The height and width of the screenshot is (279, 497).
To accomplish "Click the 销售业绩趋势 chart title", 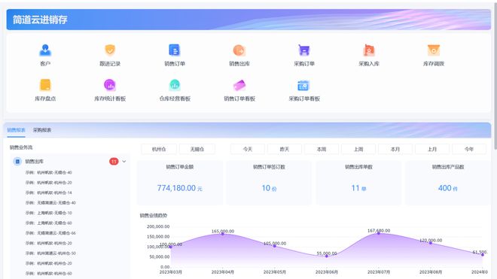I will 154,216.
